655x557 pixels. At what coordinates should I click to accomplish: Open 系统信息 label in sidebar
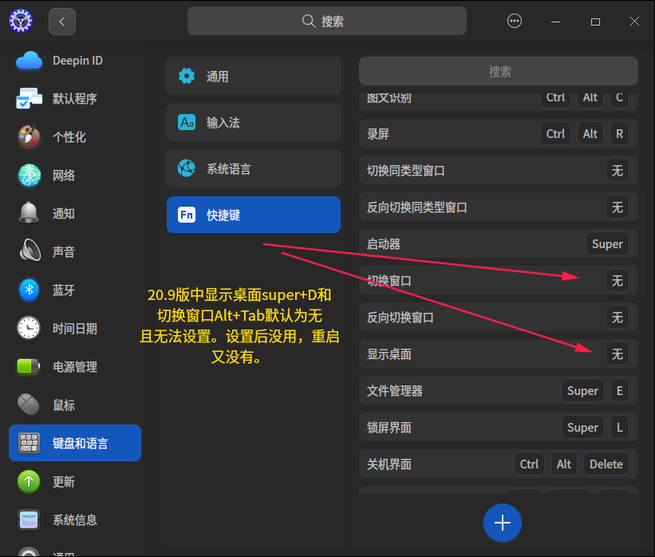click(75, 519)
